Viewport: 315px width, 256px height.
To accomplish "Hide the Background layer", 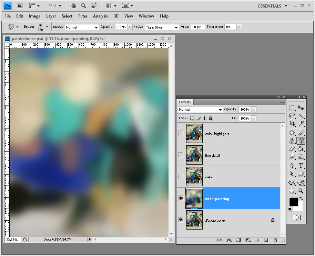I will (181, 220).
